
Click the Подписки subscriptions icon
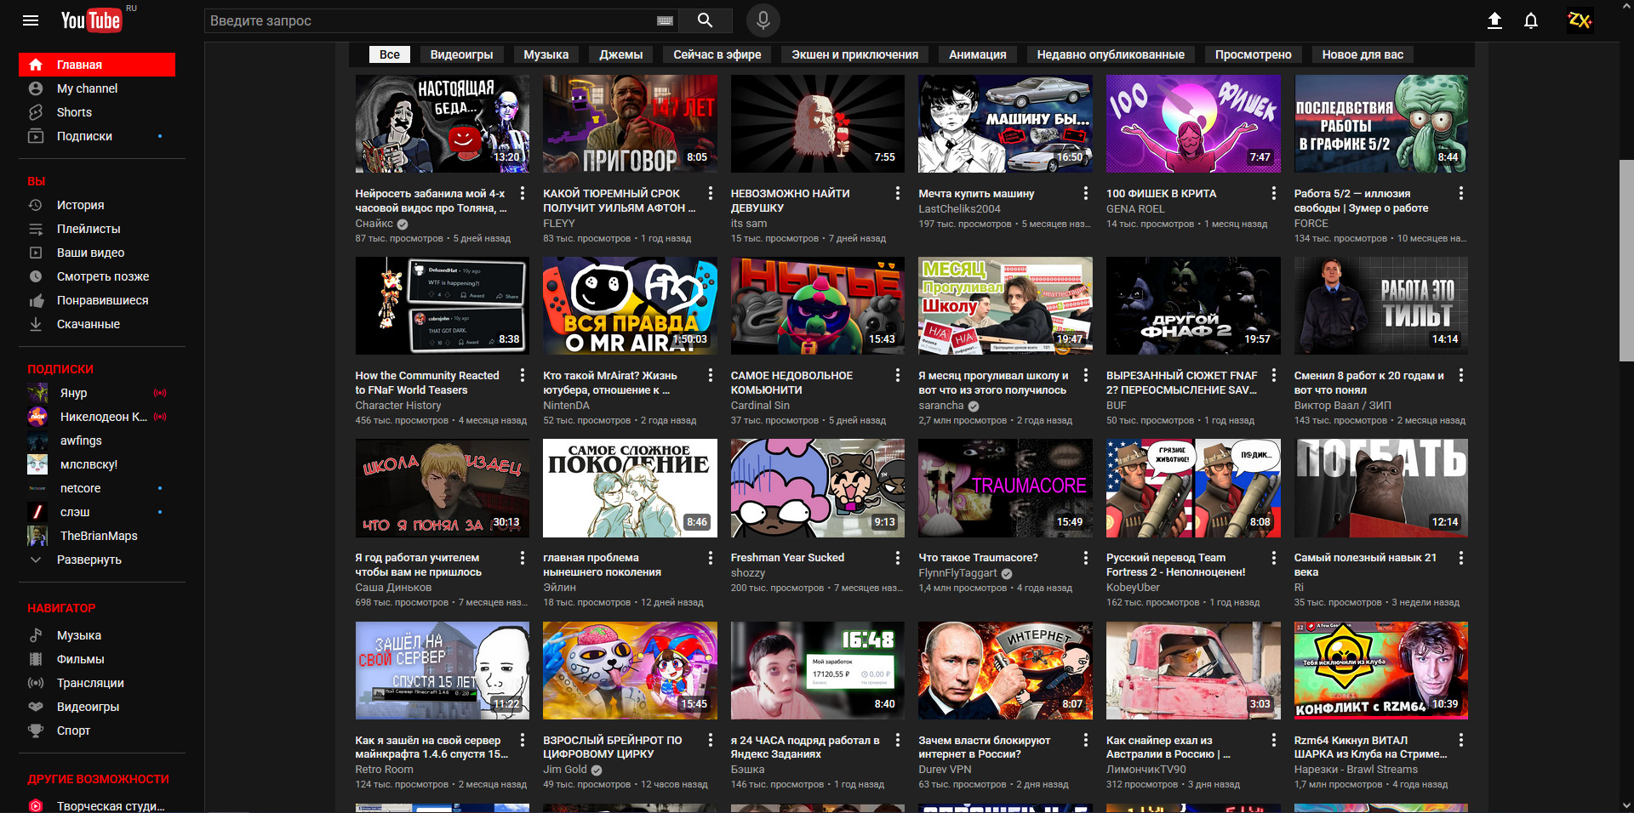point(36,136)
